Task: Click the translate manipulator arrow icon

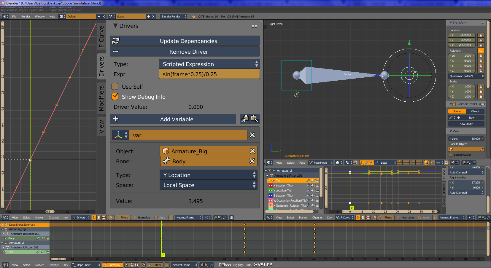Action: pos(367,162)
